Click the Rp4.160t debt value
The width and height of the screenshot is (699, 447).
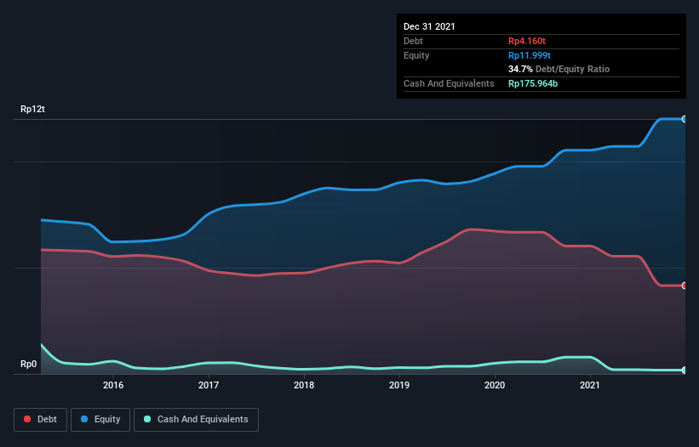pos(527,41)
